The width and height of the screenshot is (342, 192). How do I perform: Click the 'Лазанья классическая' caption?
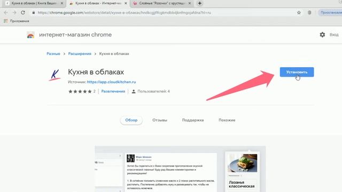tap(242, 184)
